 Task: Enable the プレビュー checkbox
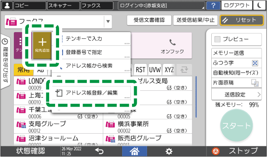click(x=217, y=40)
